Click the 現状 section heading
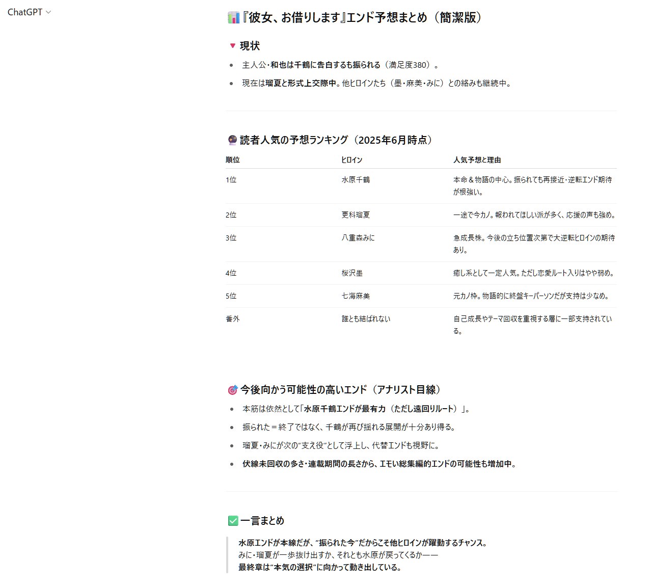 [x=250, y=46]
